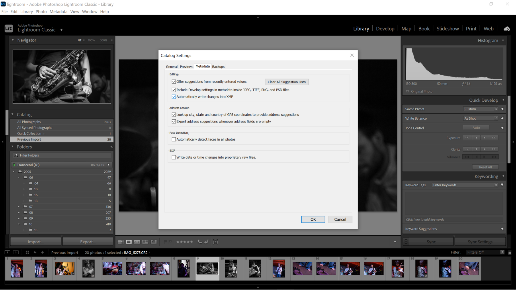This screenshot has width=516, height=290.
Task: Expand the Keyword Suggestions section
Action: coord(502,228)
